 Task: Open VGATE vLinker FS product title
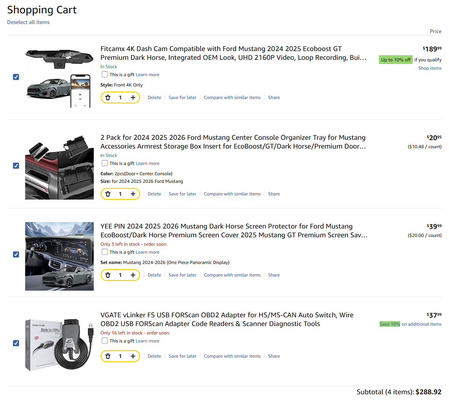227,320
